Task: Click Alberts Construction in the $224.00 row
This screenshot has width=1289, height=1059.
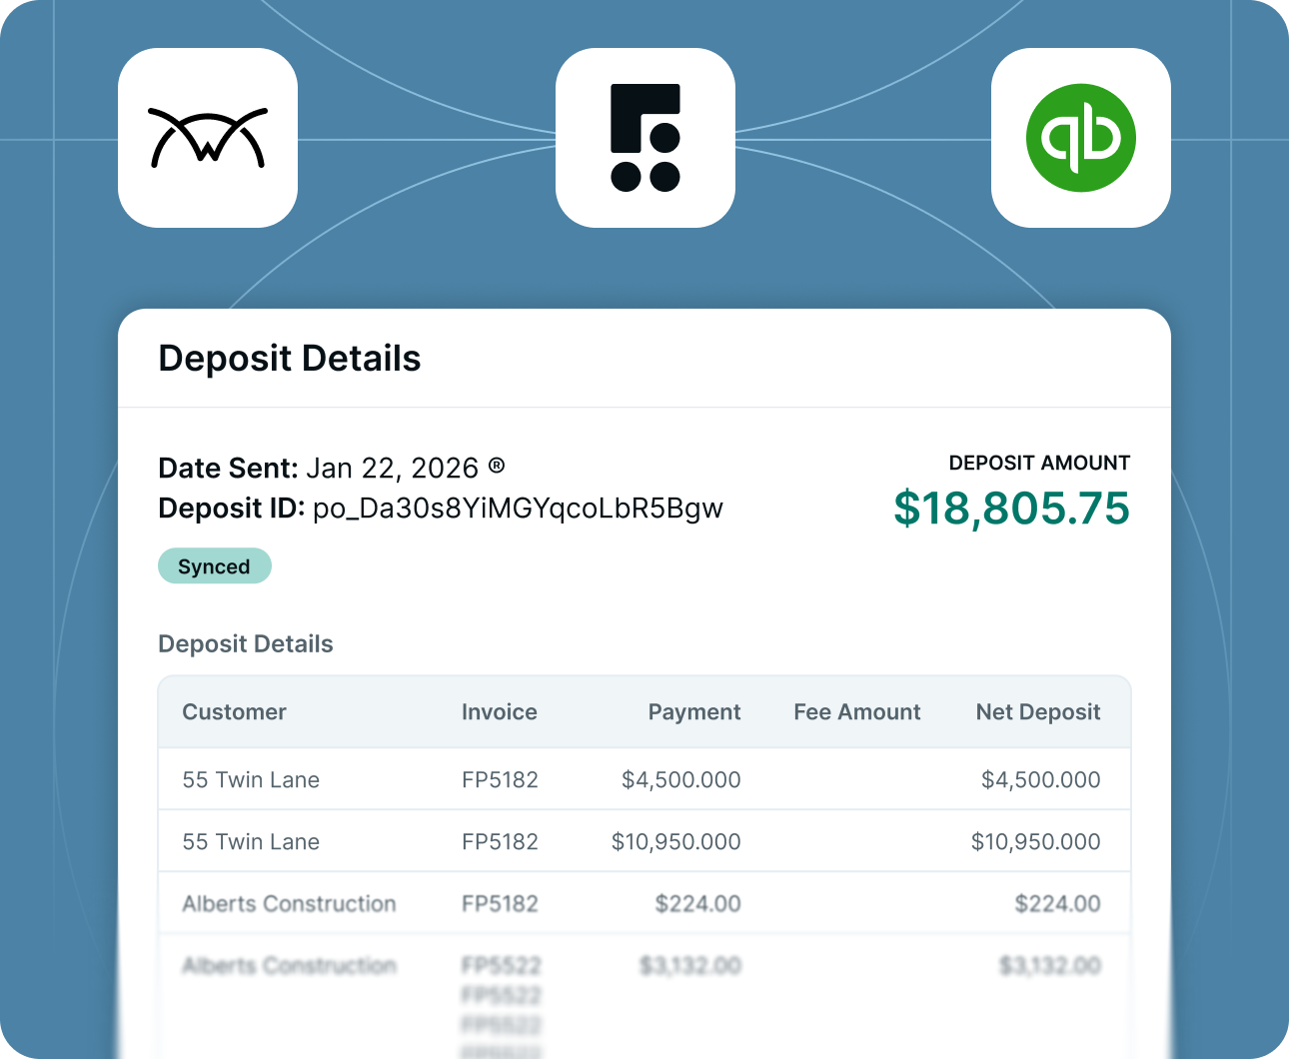Action: pyautogui.click(x=289, y=904)
